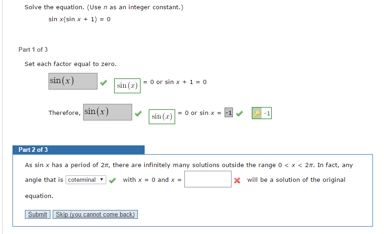Click the equation sin x(sin x + 1) = 0

coord(79,19)
